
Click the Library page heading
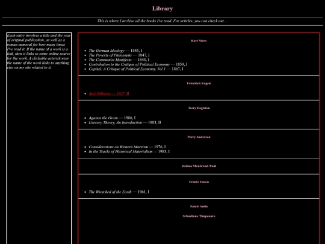tap(162, 8)
